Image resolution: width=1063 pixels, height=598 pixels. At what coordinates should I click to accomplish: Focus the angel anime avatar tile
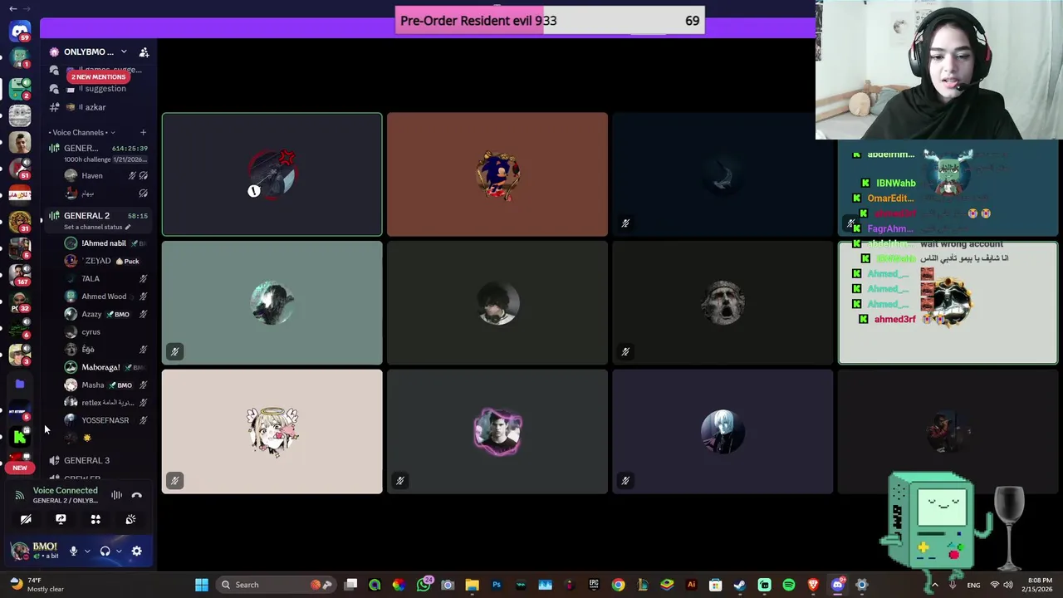point(272,432)
